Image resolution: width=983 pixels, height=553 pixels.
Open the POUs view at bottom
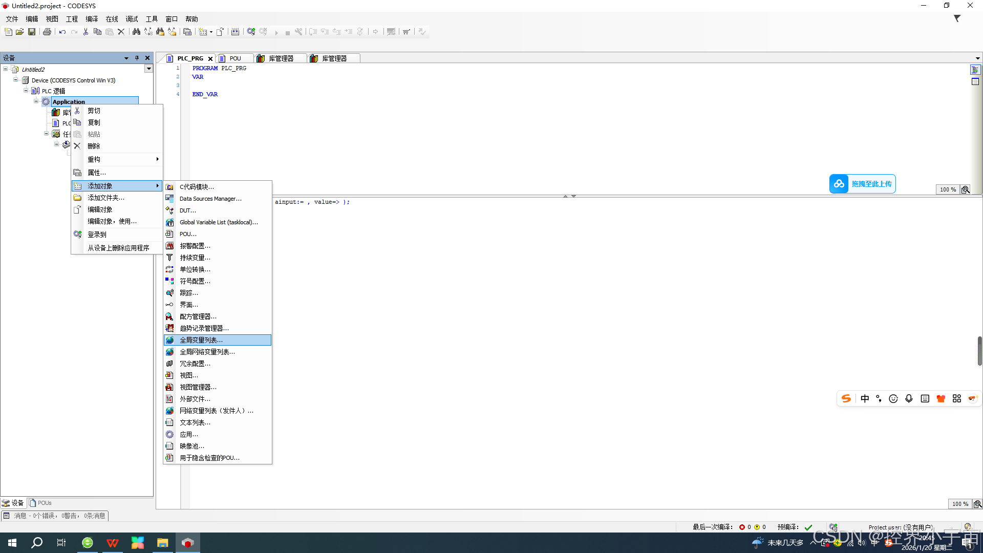(40, 503)
